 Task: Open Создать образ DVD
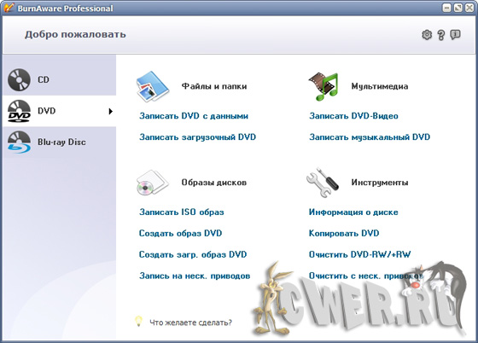(x=180, y=233)
